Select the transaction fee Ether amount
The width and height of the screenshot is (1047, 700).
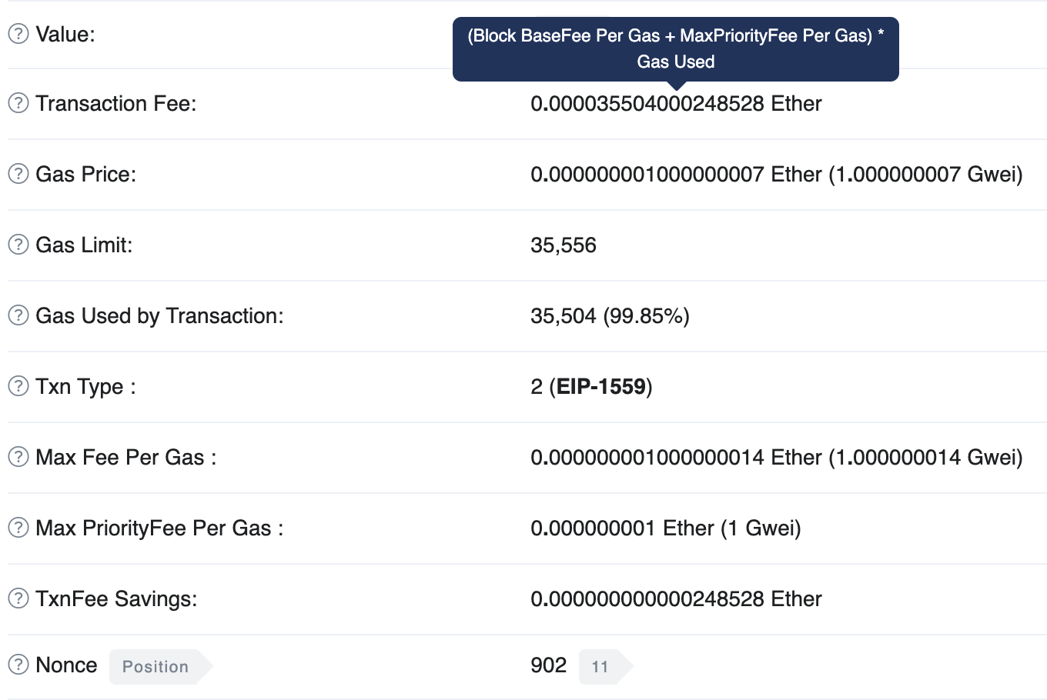tap(676, 103)
